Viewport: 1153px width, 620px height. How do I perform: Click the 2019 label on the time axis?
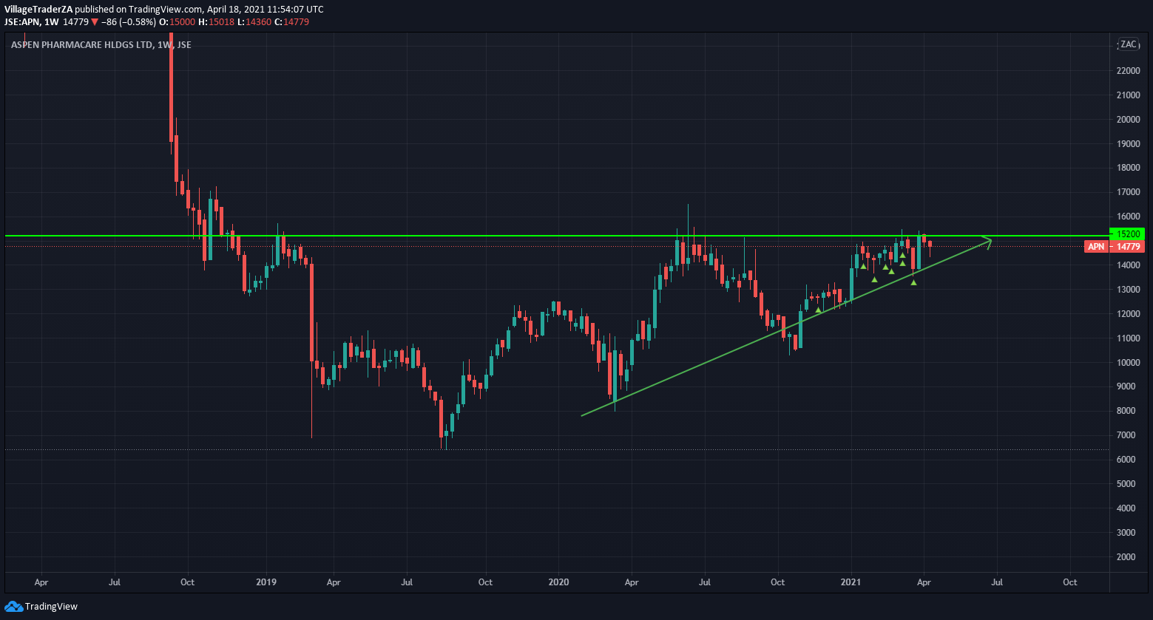pyautogui.click(x=266, y=582)
